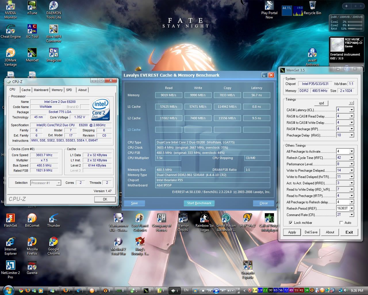The image size is (368, 295).
Task: Expand the Refresh Cycle Time (tRFC) dropdown
Action: [x=351, y=158]
